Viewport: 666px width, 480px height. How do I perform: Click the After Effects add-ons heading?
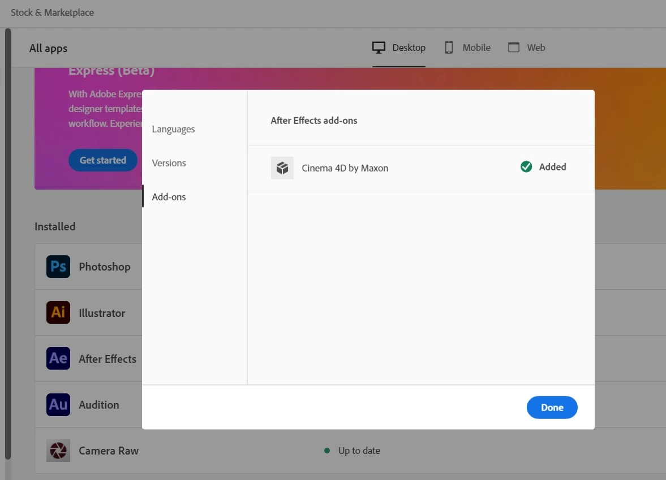tap(314, 121)
